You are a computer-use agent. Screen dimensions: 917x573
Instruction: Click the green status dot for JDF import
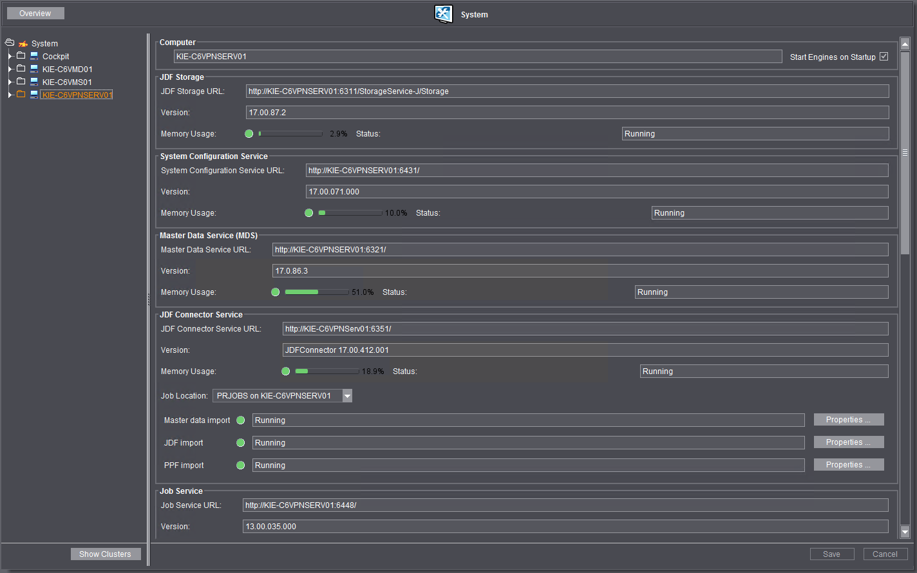point(241,442)
